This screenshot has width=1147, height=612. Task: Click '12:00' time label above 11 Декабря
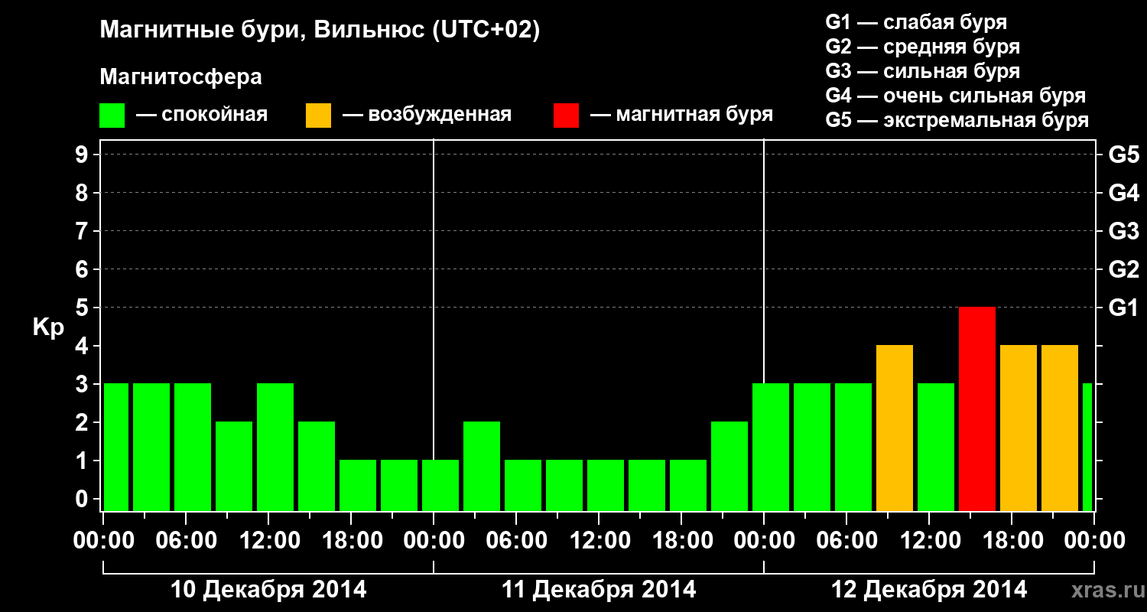(x=599, y=541)
